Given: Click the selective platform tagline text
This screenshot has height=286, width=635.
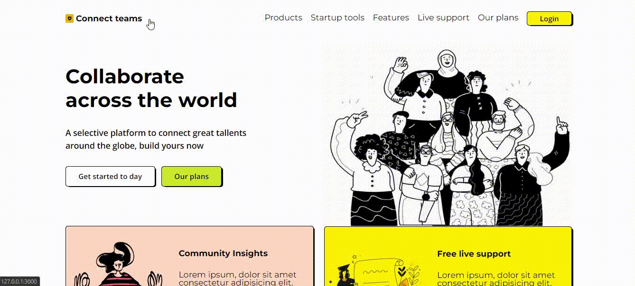Looking at the screenshot, I should pyautogui.click(x=156, y=139).
